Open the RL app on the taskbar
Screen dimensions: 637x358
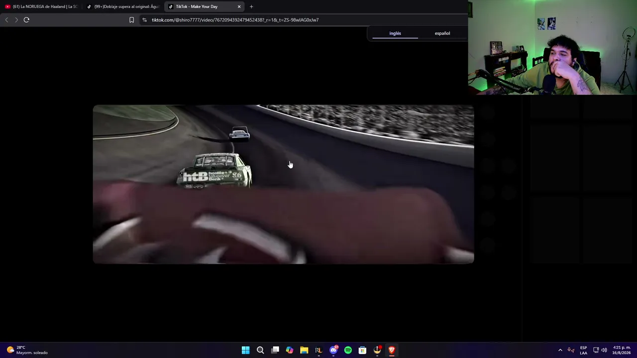point(318,350)
